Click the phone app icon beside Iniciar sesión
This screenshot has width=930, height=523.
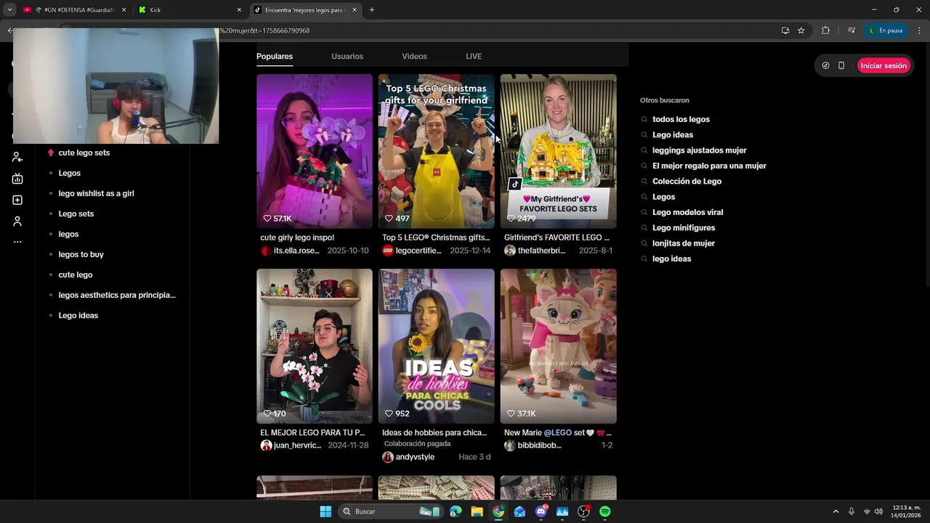841,65
